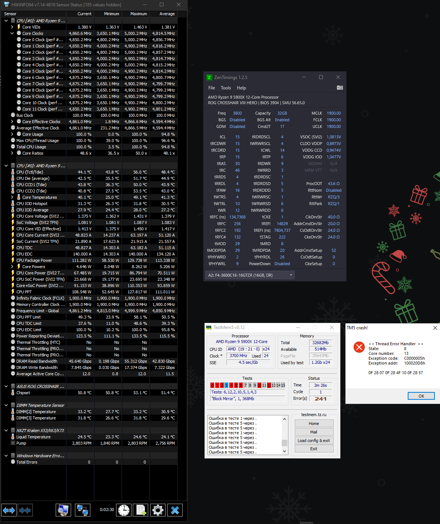Select the Infinity Fabric Clock (FCLK) row
This screenshot has height=524, width=440.
89,298
